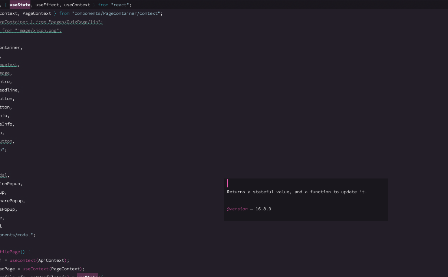The height and width of the screenshot is (277, 448).
Task: Click SharePopup in the modal imports
Action: (11, 200)
